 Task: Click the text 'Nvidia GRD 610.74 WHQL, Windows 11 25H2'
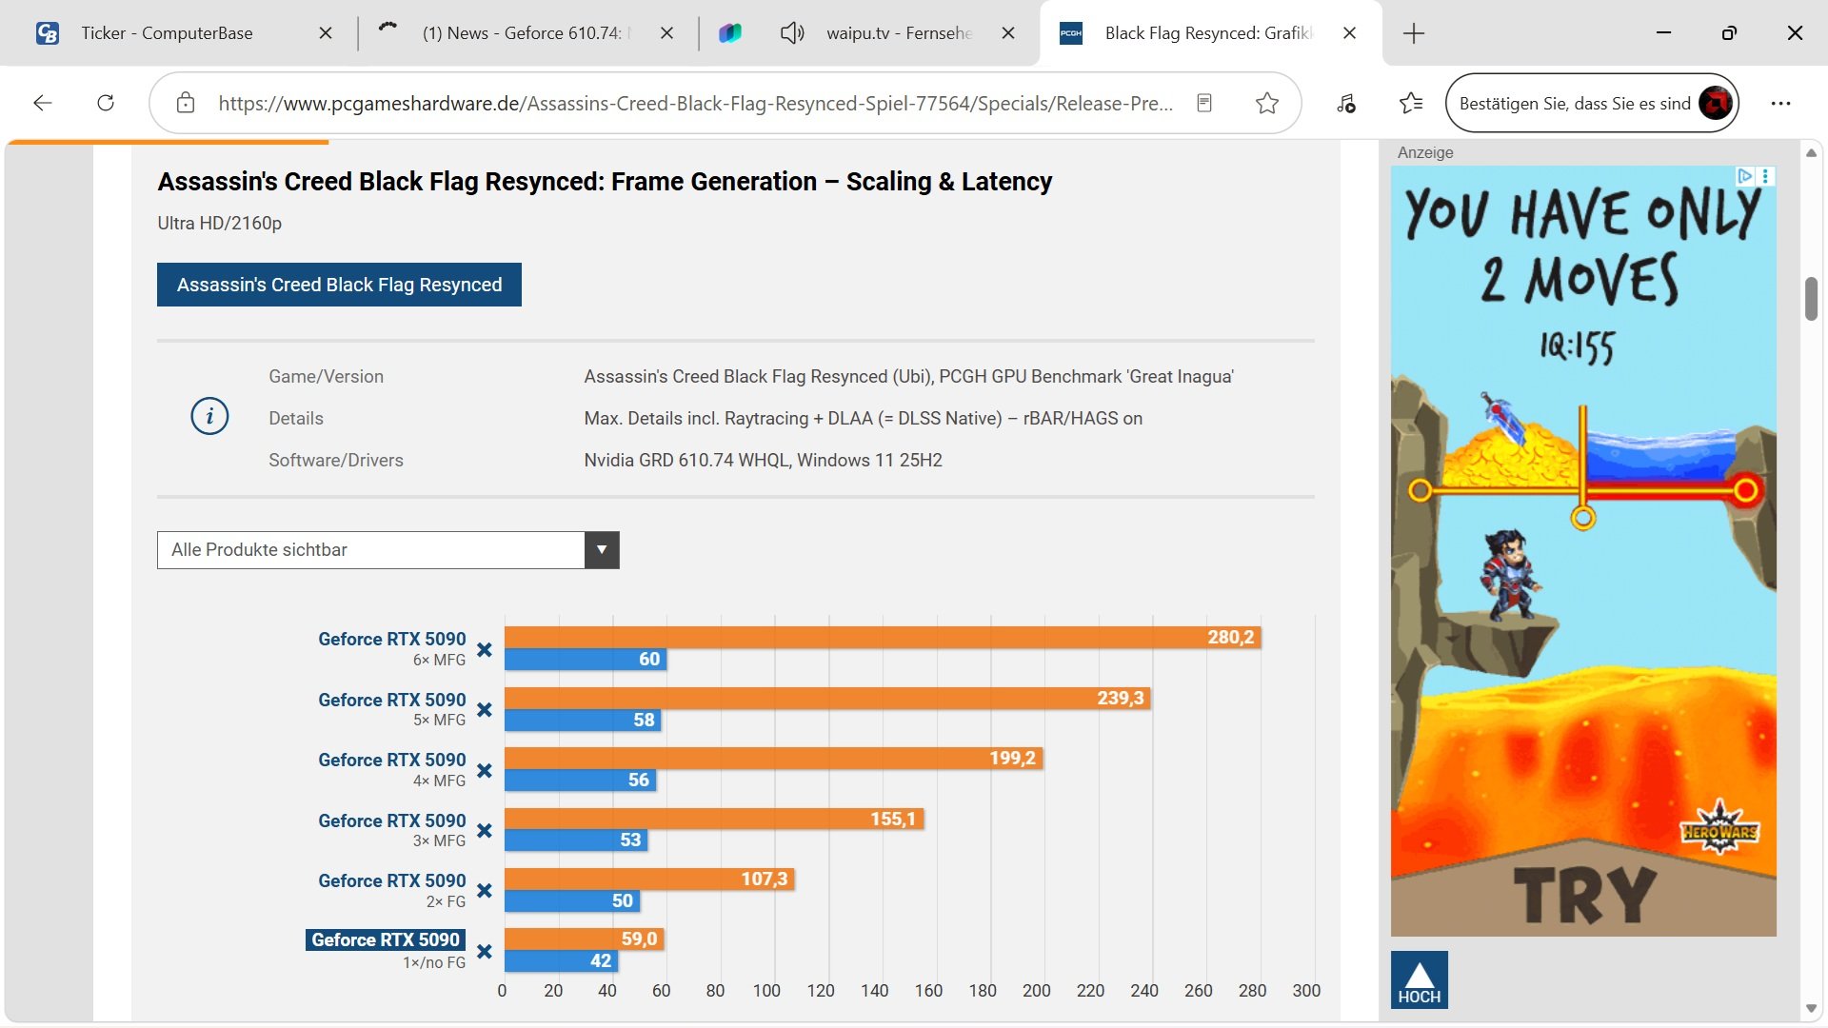tap(763, 461)
